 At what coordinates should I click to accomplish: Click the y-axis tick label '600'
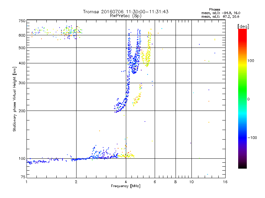(22, 35)
